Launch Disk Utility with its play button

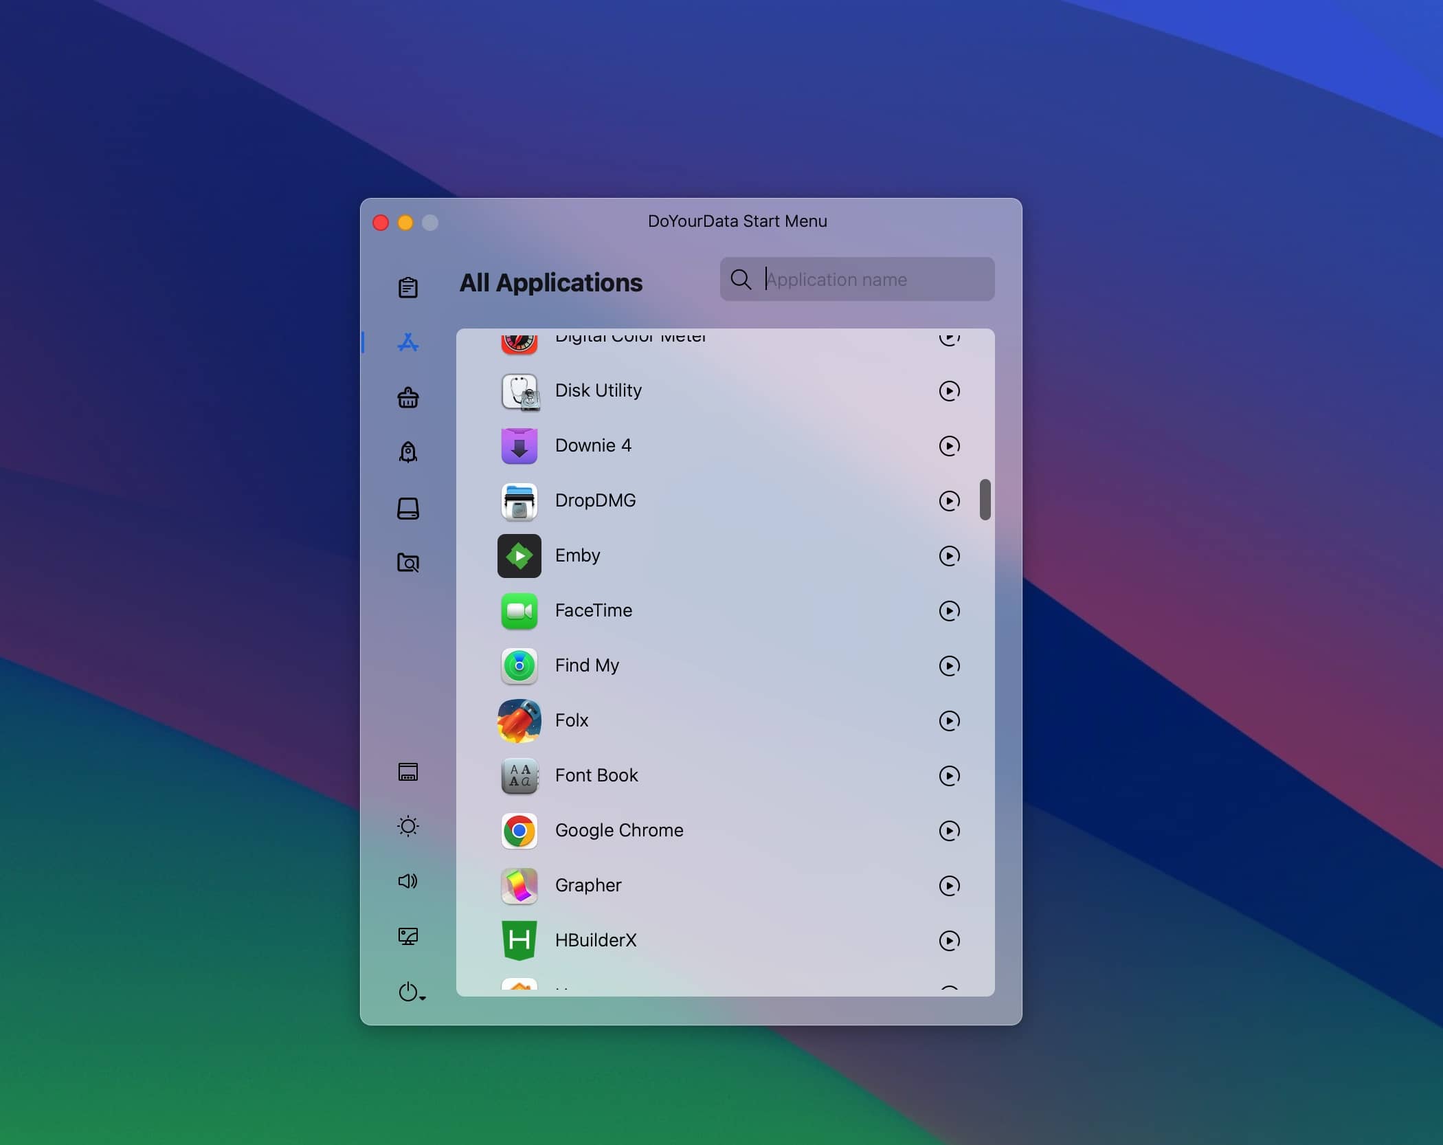[x=950, y=391]
